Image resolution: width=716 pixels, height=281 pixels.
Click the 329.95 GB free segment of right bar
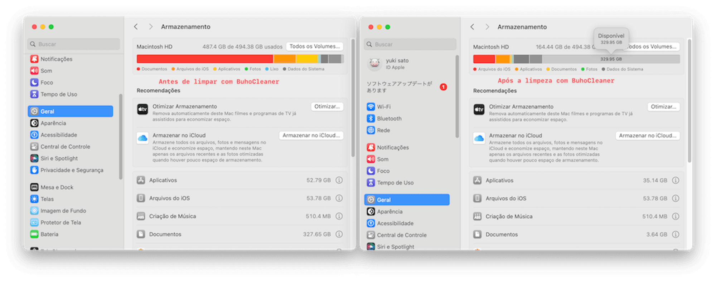click(x=611, y=59)
